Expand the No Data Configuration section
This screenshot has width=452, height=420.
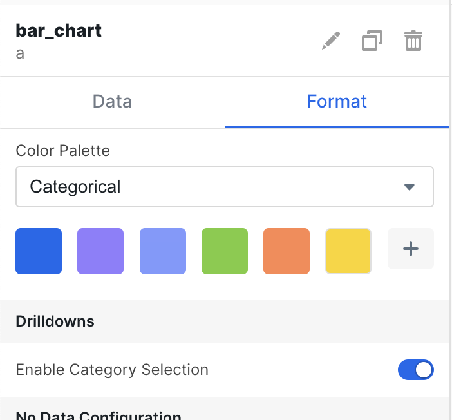click(98, 415)
